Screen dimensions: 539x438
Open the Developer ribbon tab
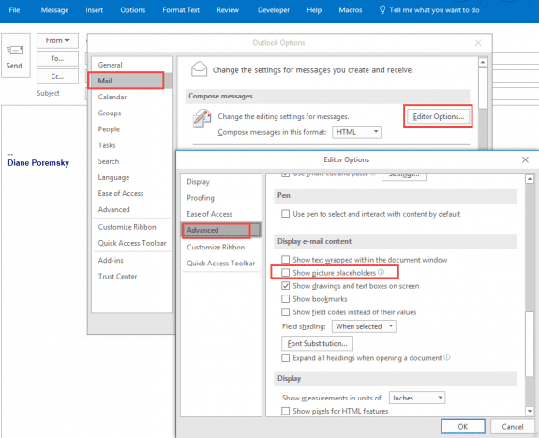click(x=274, y=10)
